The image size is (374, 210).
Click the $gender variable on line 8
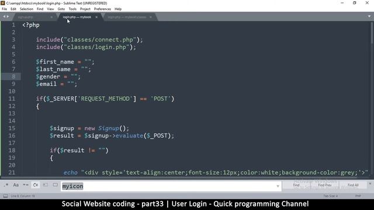(48, 76)
